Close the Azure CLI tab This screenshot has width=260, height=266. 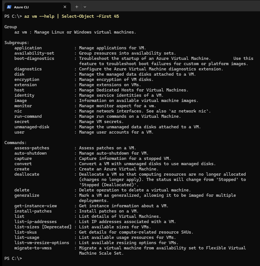click(x=65, y=7)
